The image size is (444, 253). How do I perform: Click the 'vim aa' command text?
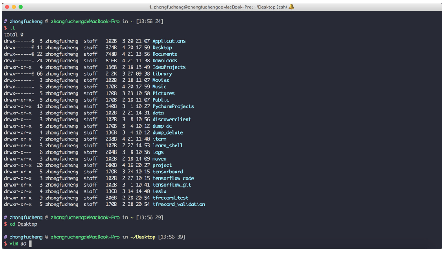[x=18, y=244]
